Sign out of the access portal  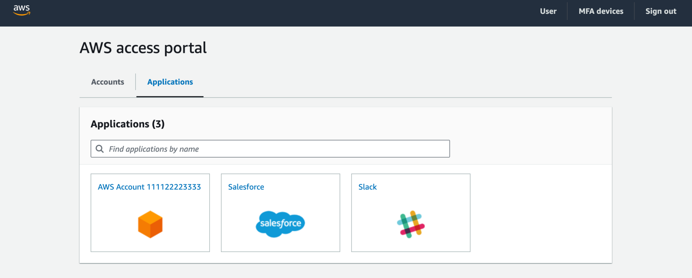[x=661, y=11]
